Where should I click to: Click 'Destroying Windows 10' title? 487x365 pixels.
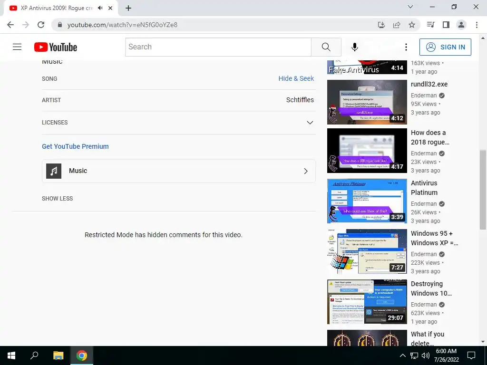click(431, 288)
